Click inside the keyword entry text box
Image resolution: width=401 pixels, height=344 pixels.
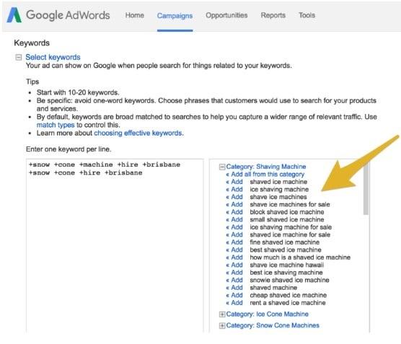tap(115, 245)
